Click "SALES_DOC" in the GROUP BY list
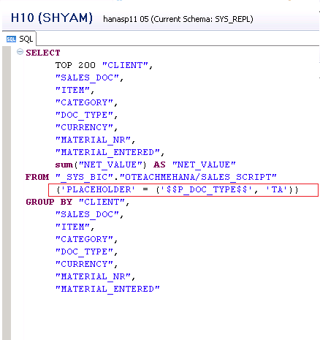This screenshot has height=340, width=320. point(87,214)
